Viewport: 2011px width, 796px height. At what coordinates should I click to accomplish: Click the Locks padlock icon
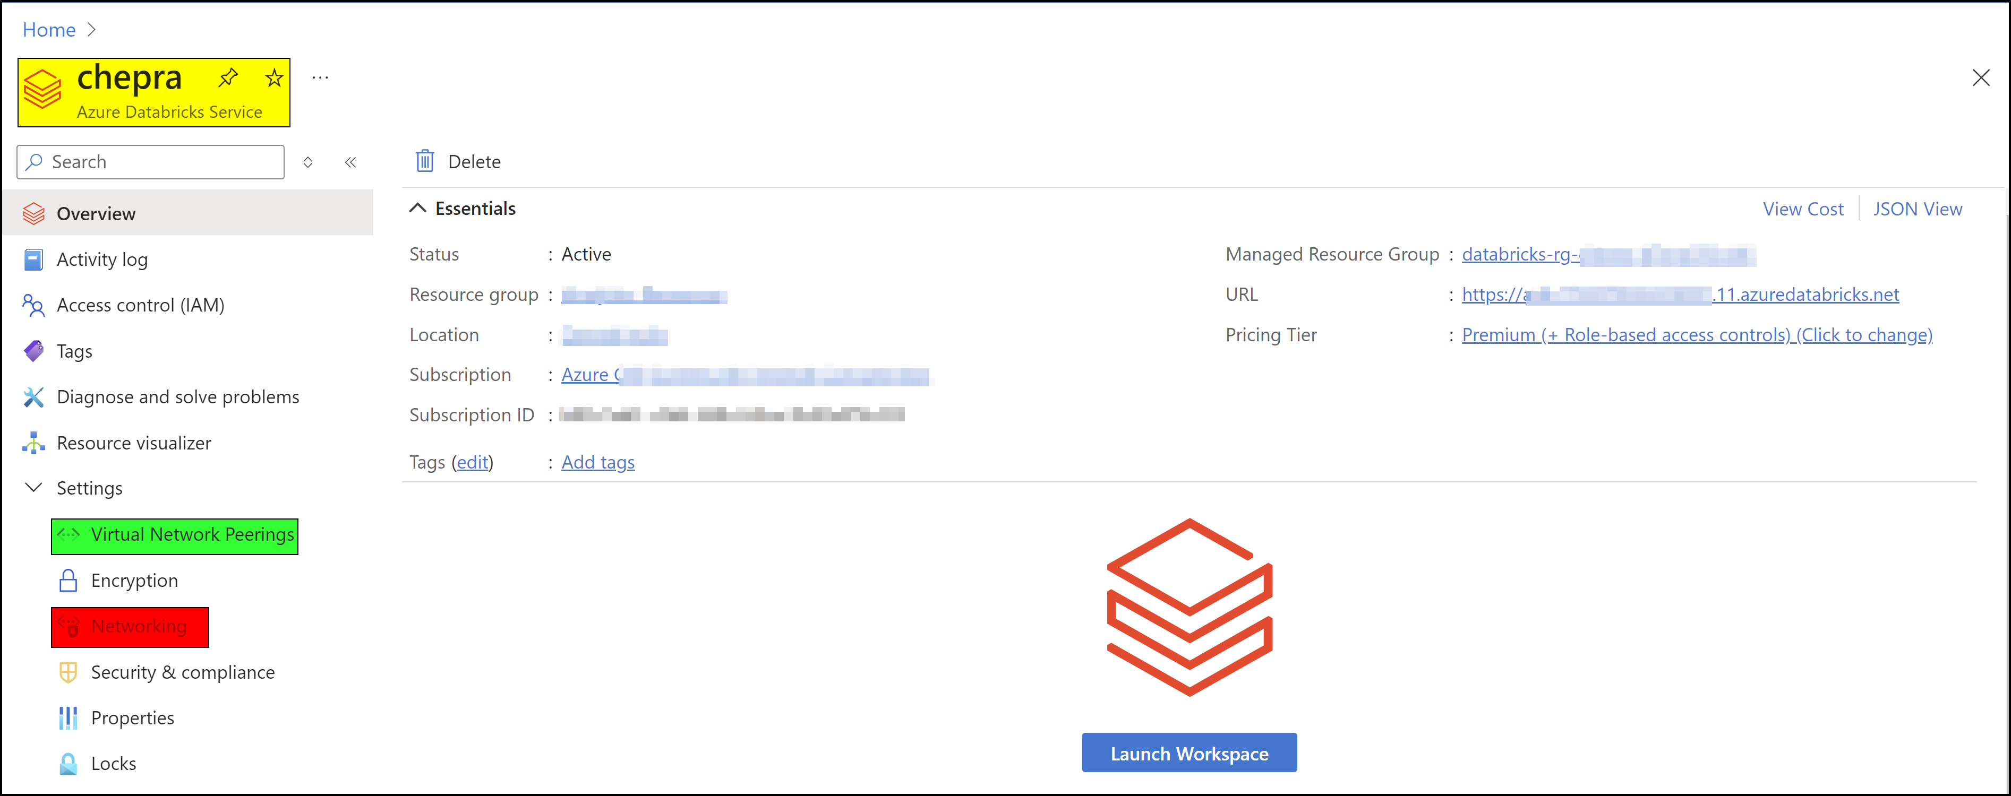click(x=69, y=763)
